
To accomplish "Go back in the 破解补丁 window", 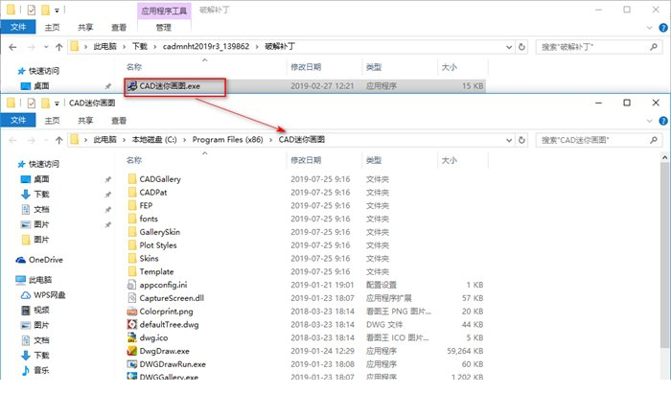I will pyautogui.click(x=12, y=47).
